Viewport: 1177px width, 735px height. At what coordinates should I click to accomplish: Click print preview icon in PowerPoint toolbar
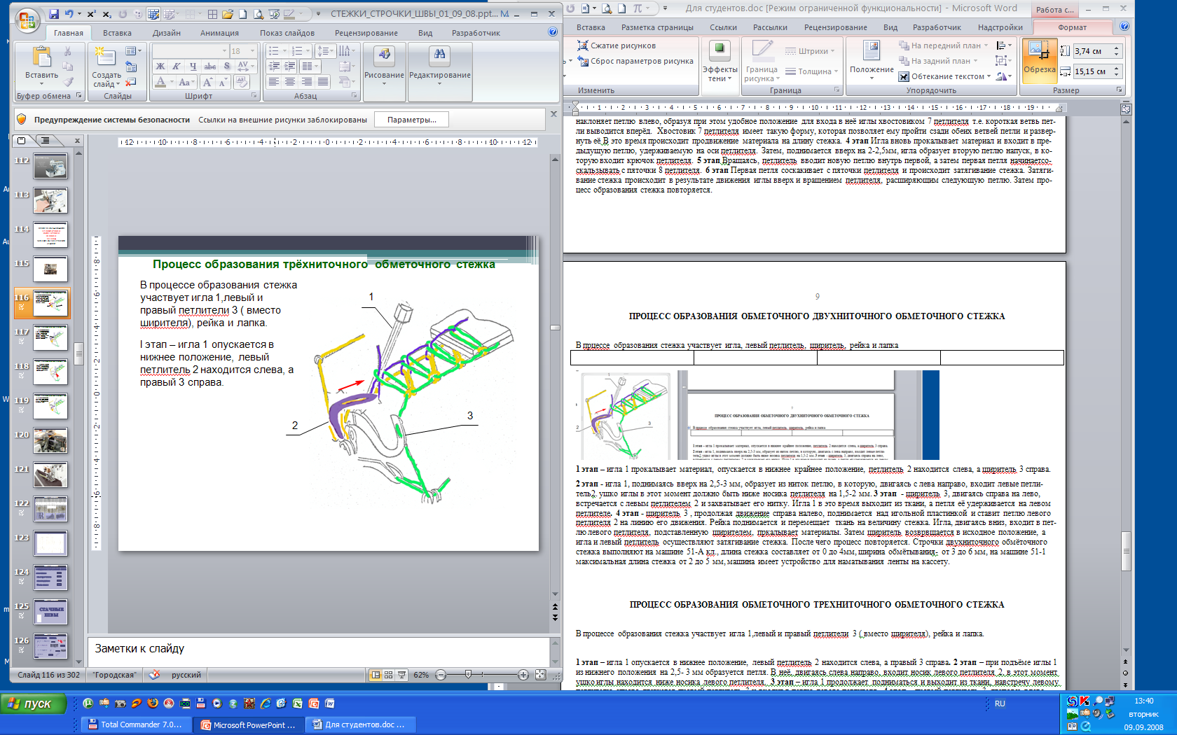coord(258,14)
